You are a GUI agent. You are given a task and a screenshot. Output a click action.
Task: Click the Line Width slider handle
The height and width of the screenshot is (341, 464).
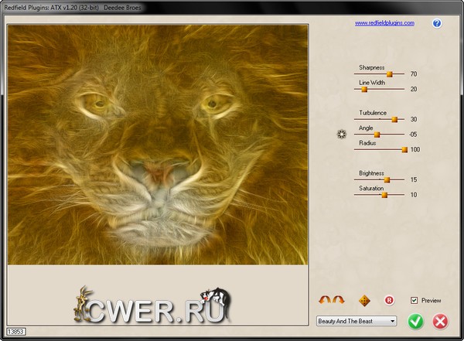[x=364, y=90]
